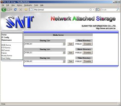
Task: Click Set for the Video Directory
Action: [71, 61]
